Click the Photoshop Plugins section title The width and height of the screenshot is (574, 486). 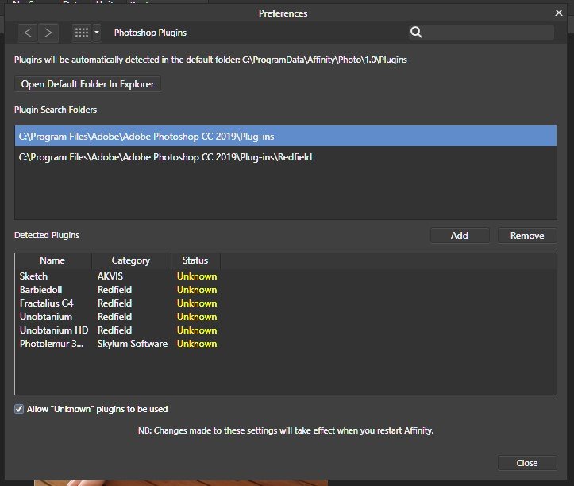pos(150,33)
